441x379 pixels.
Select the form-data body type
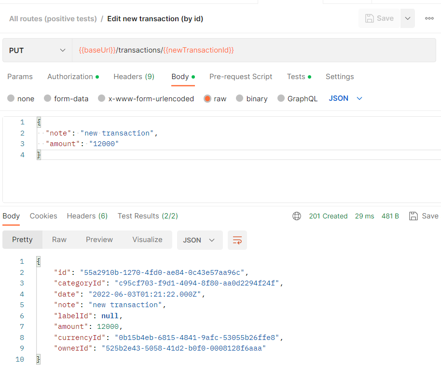tap(66, 98)
